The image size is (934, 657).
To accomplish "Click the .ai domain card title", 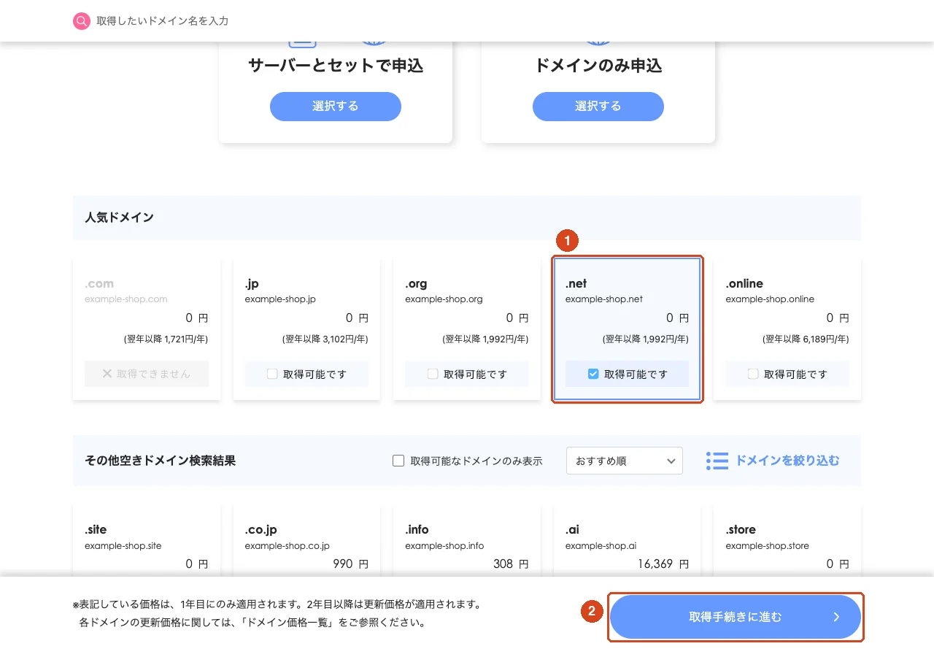I will (x=572, y=529).
